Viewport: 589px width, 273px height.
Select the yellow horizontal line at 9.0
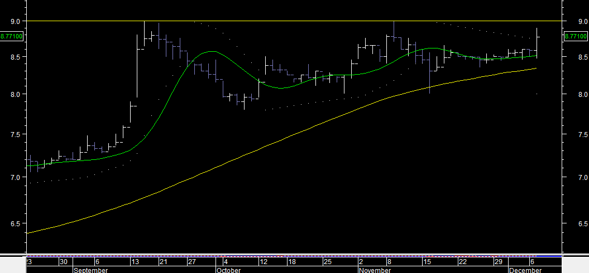point(294,21)
